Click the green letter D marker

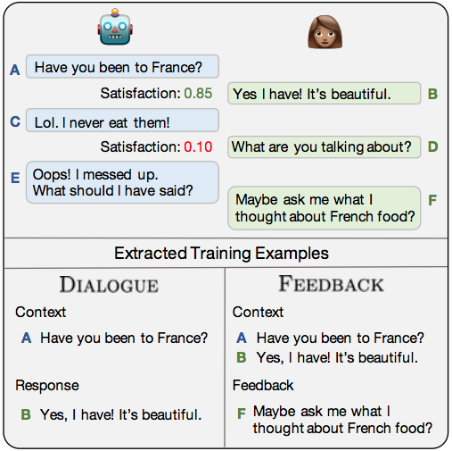click(x=433, y=146)
